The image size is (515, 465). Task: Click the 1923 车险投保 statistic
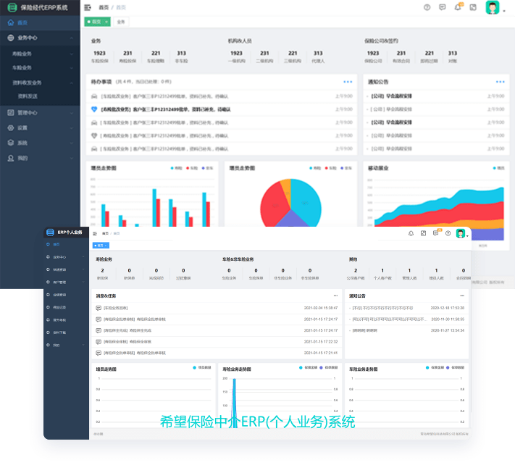(99, 56)
